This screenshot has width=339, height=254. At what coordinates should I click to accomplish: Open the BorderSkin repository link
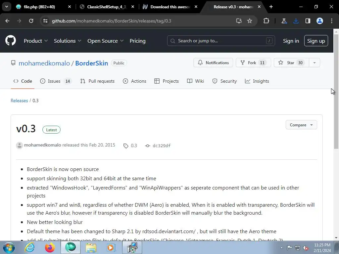point(91,63)
